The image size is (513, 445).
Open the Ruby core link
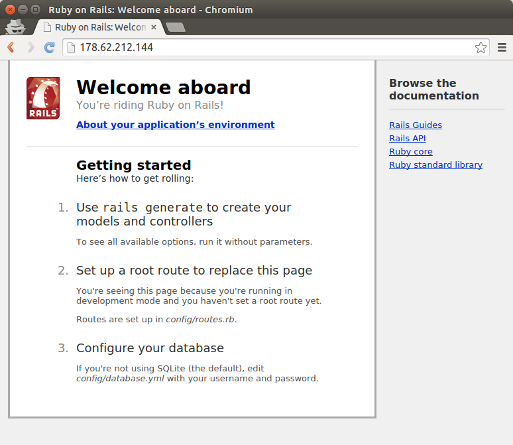(x=410, y=152)
